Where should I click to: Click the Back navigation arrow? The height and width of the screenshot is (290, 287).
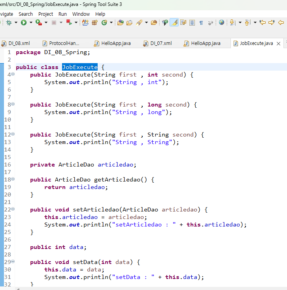tap(281, 22)
